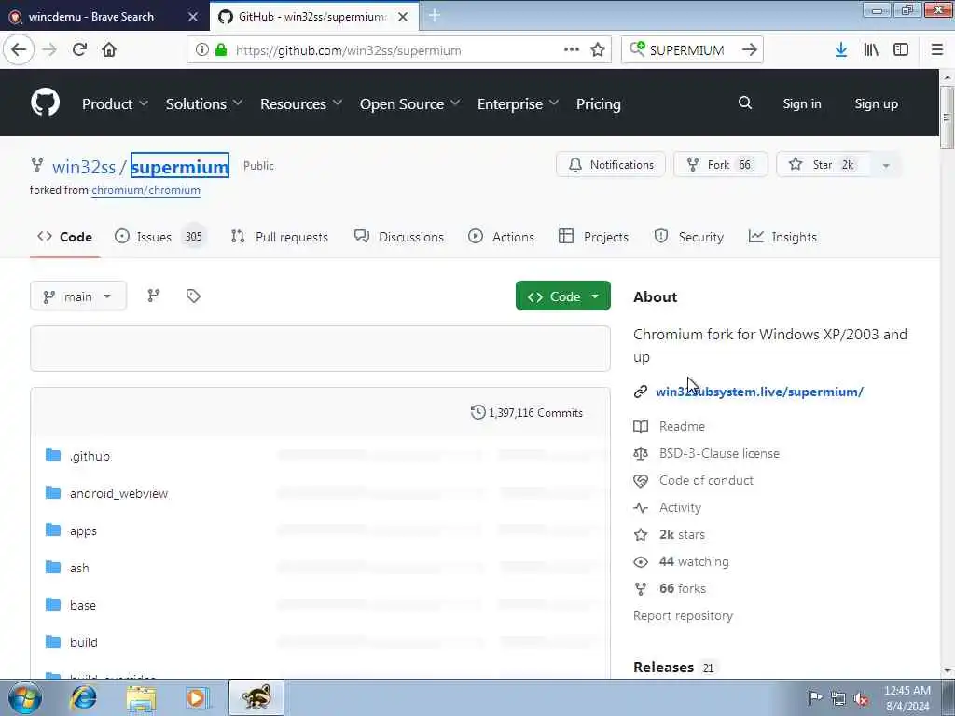Open the android_webview folder
Image resolution: width=955 pixels, height=716 pixels.
click(118, 493)
